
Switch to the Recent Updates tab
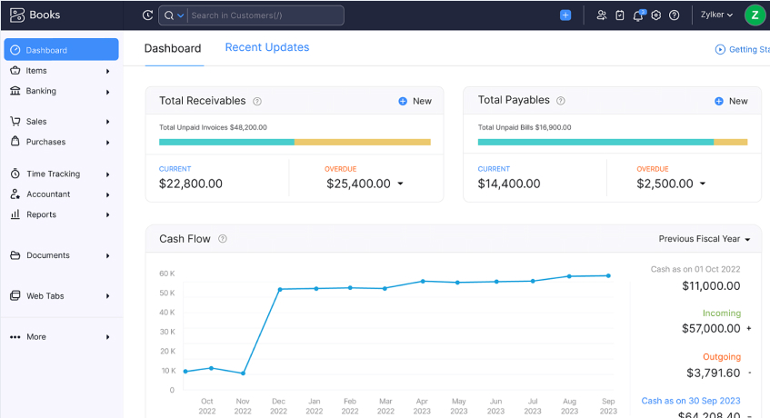point(266,47)
